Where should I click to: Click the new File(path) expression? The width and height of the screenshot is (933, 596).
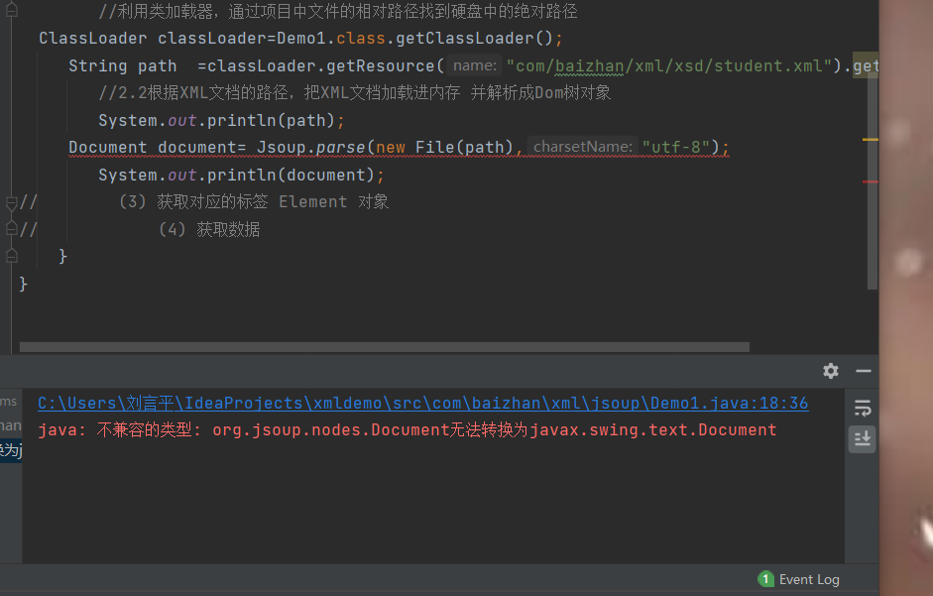tap(444, 147)
